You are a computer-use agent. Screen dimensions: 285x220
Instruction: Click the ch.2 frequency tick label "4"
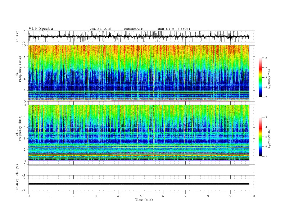(x=25, y=139)
